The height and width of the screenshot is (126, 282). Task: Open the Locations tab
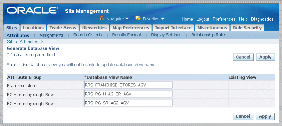tap(33, 28)
